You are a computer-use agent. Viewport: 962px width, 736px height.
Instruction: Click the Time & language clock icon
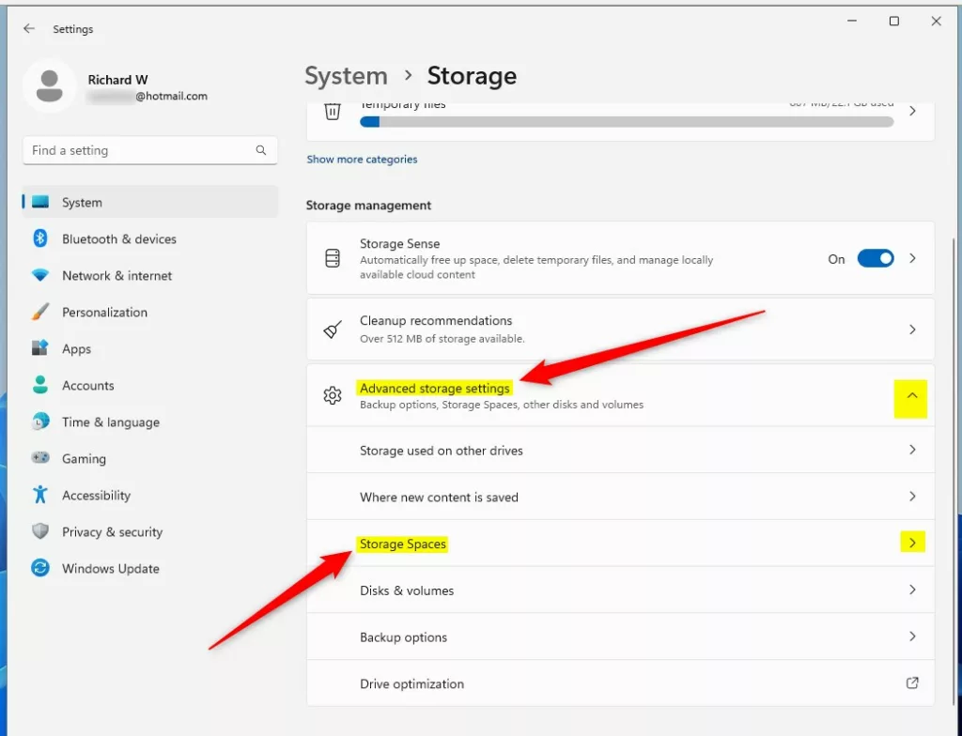coord(40,422)
